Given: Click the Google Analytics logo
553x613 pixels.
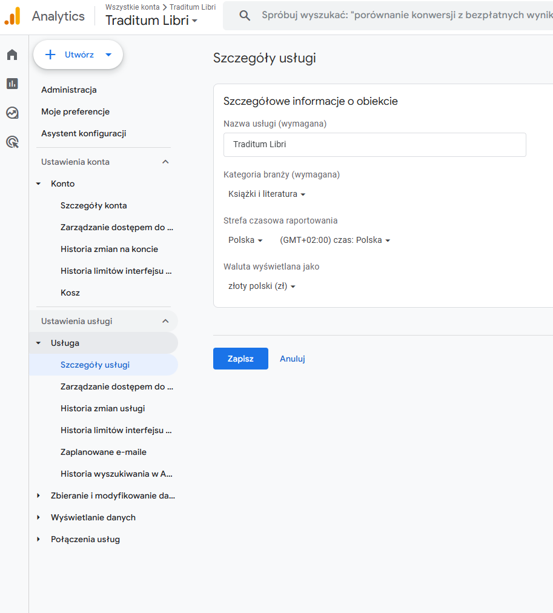Looking at the screenshot, I should click(x=13, y=16).
